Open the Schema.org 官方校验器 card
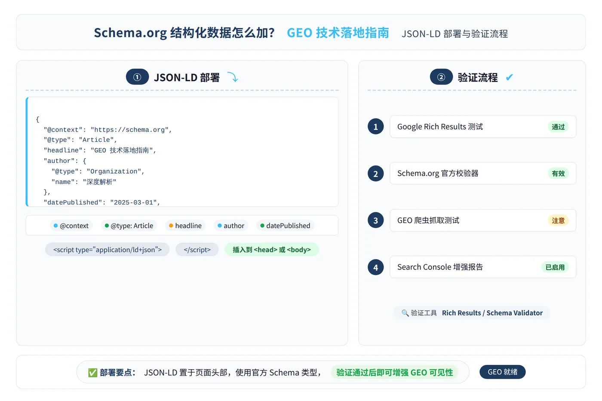602x401 pixels. [x=483, y=173]
